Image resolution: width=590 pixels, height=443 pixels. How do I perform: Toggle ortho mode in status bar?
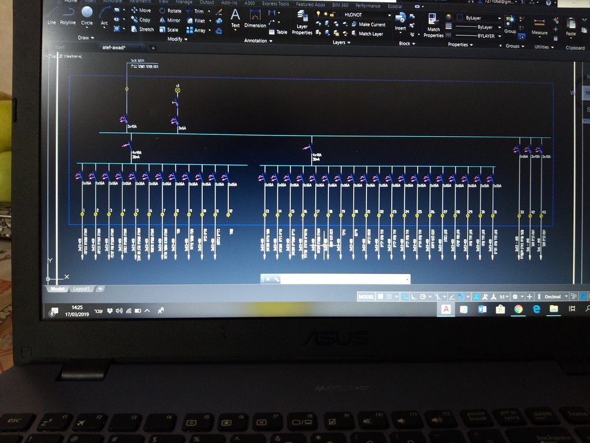pyautogui.click(x=414, y=296)
